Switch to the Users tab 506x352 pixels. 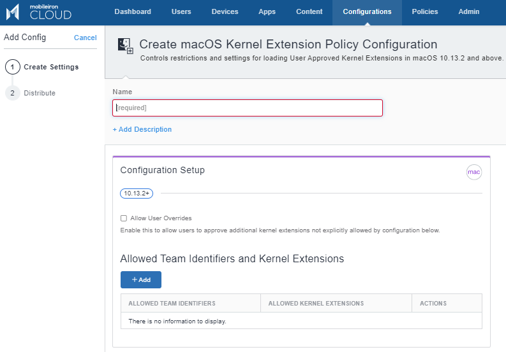coord(181,11)
